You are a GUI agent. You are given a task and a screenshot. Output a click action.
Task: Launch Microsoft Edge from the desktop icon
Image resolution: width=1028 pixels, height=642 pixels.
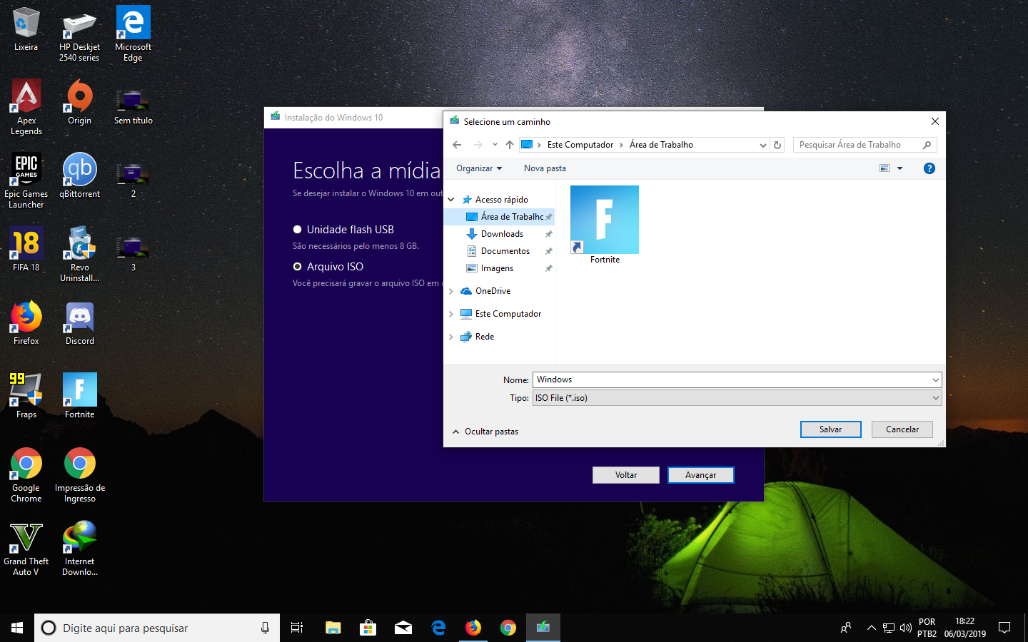coord(133,34)
